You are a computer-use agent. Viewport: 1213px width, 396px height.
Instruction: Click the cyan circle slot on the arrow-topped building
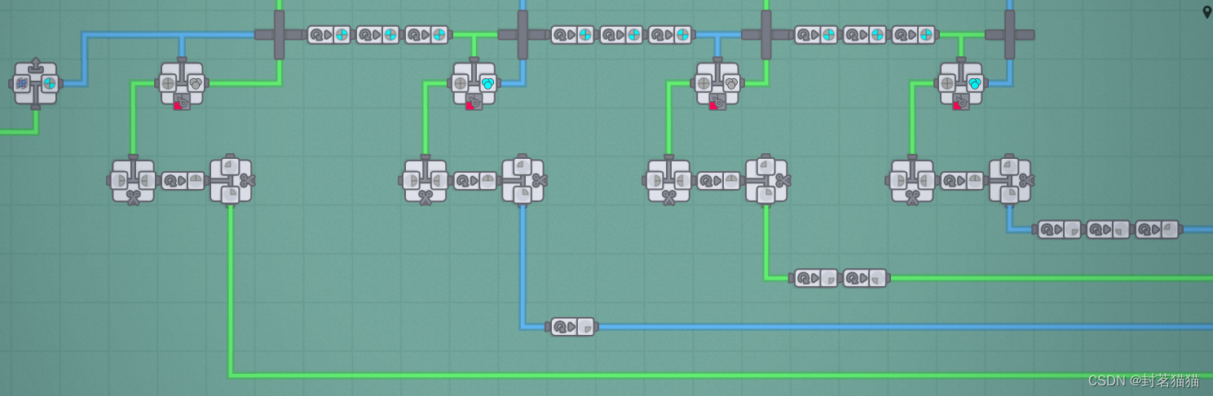coord(50,83)
